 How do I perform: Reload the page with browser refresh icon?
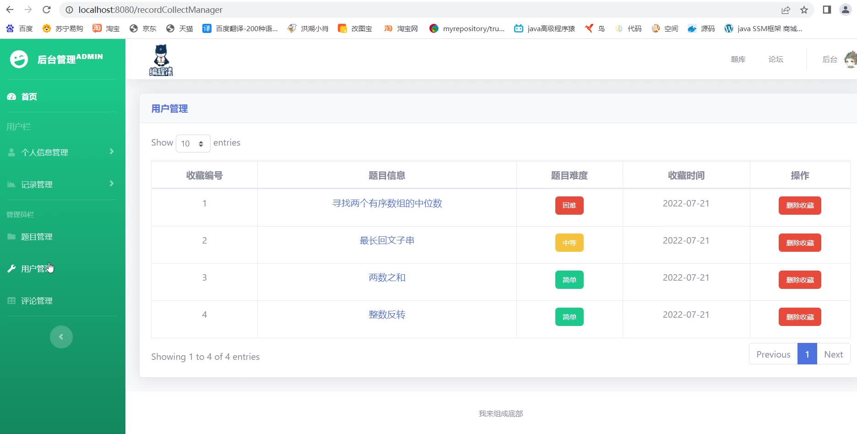46,10
